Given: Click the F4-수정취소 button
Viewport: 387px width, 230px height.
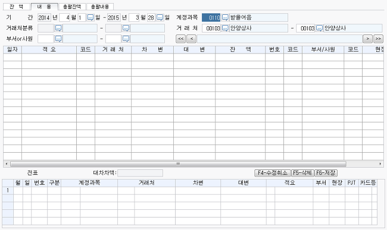Looking at the screenshot, I should pos(273,173).
